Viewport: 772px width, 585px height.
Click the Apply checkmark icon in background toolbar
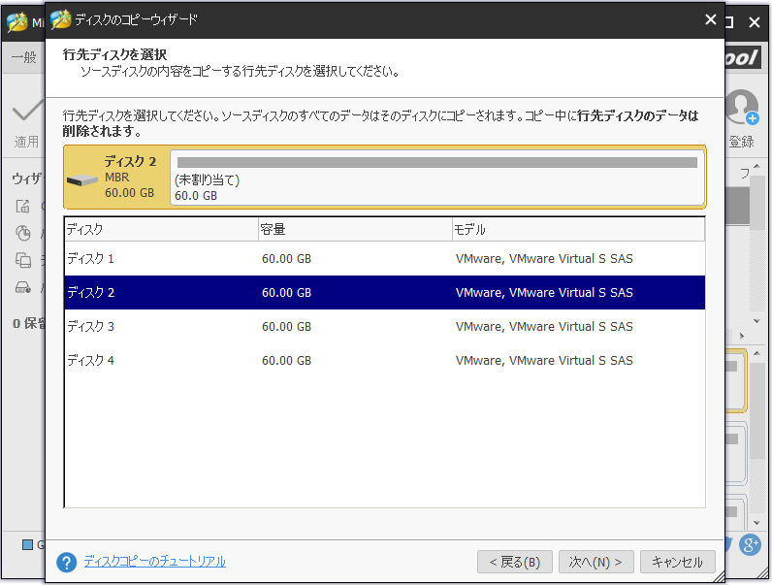click(x=26, y=113)
